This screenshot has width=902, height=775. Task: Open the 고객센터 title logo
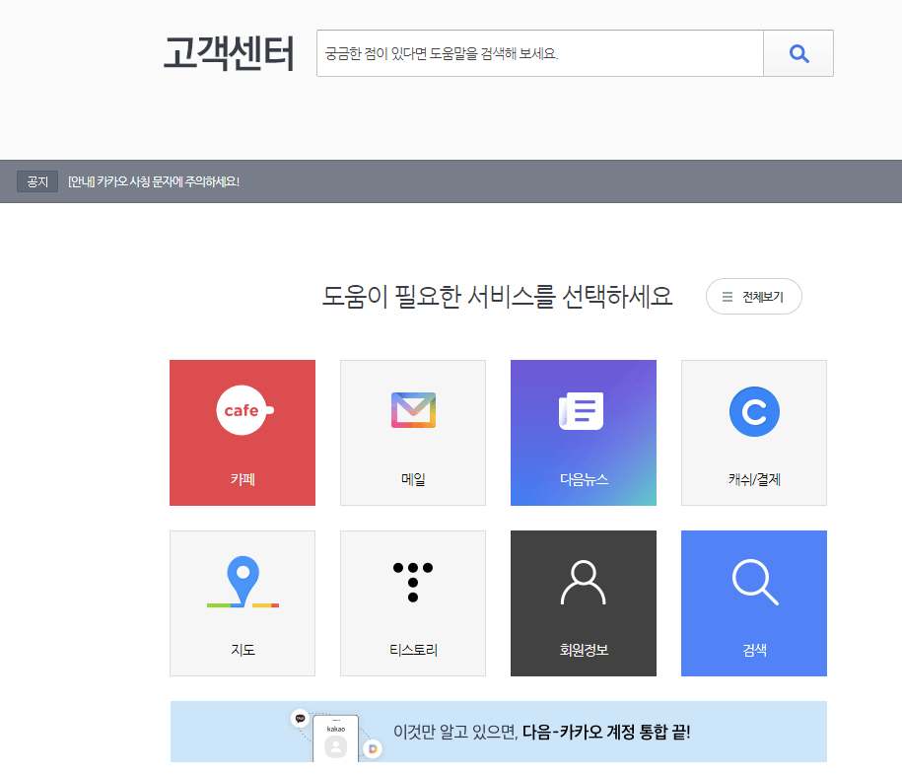(229, 53)
